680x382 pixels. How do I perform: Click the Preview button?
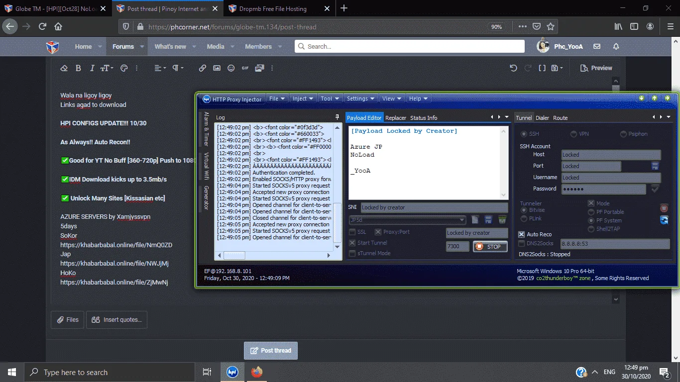[x=596, y=68]
